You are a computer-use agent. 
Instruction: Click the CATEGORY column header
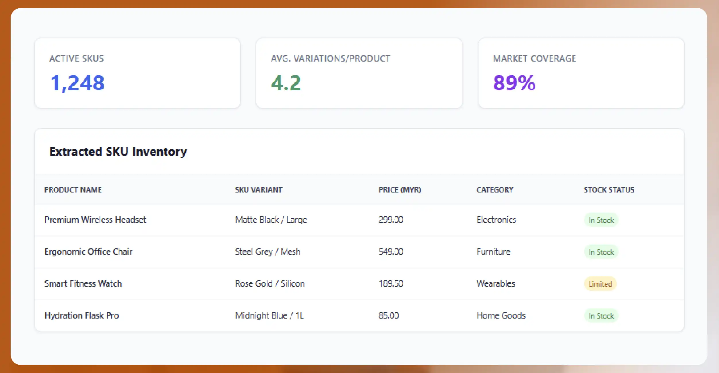tap(495, 190)
